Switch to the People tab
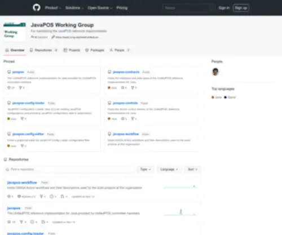The height and width of the screenshot is (235, 282). coord(120,50)
